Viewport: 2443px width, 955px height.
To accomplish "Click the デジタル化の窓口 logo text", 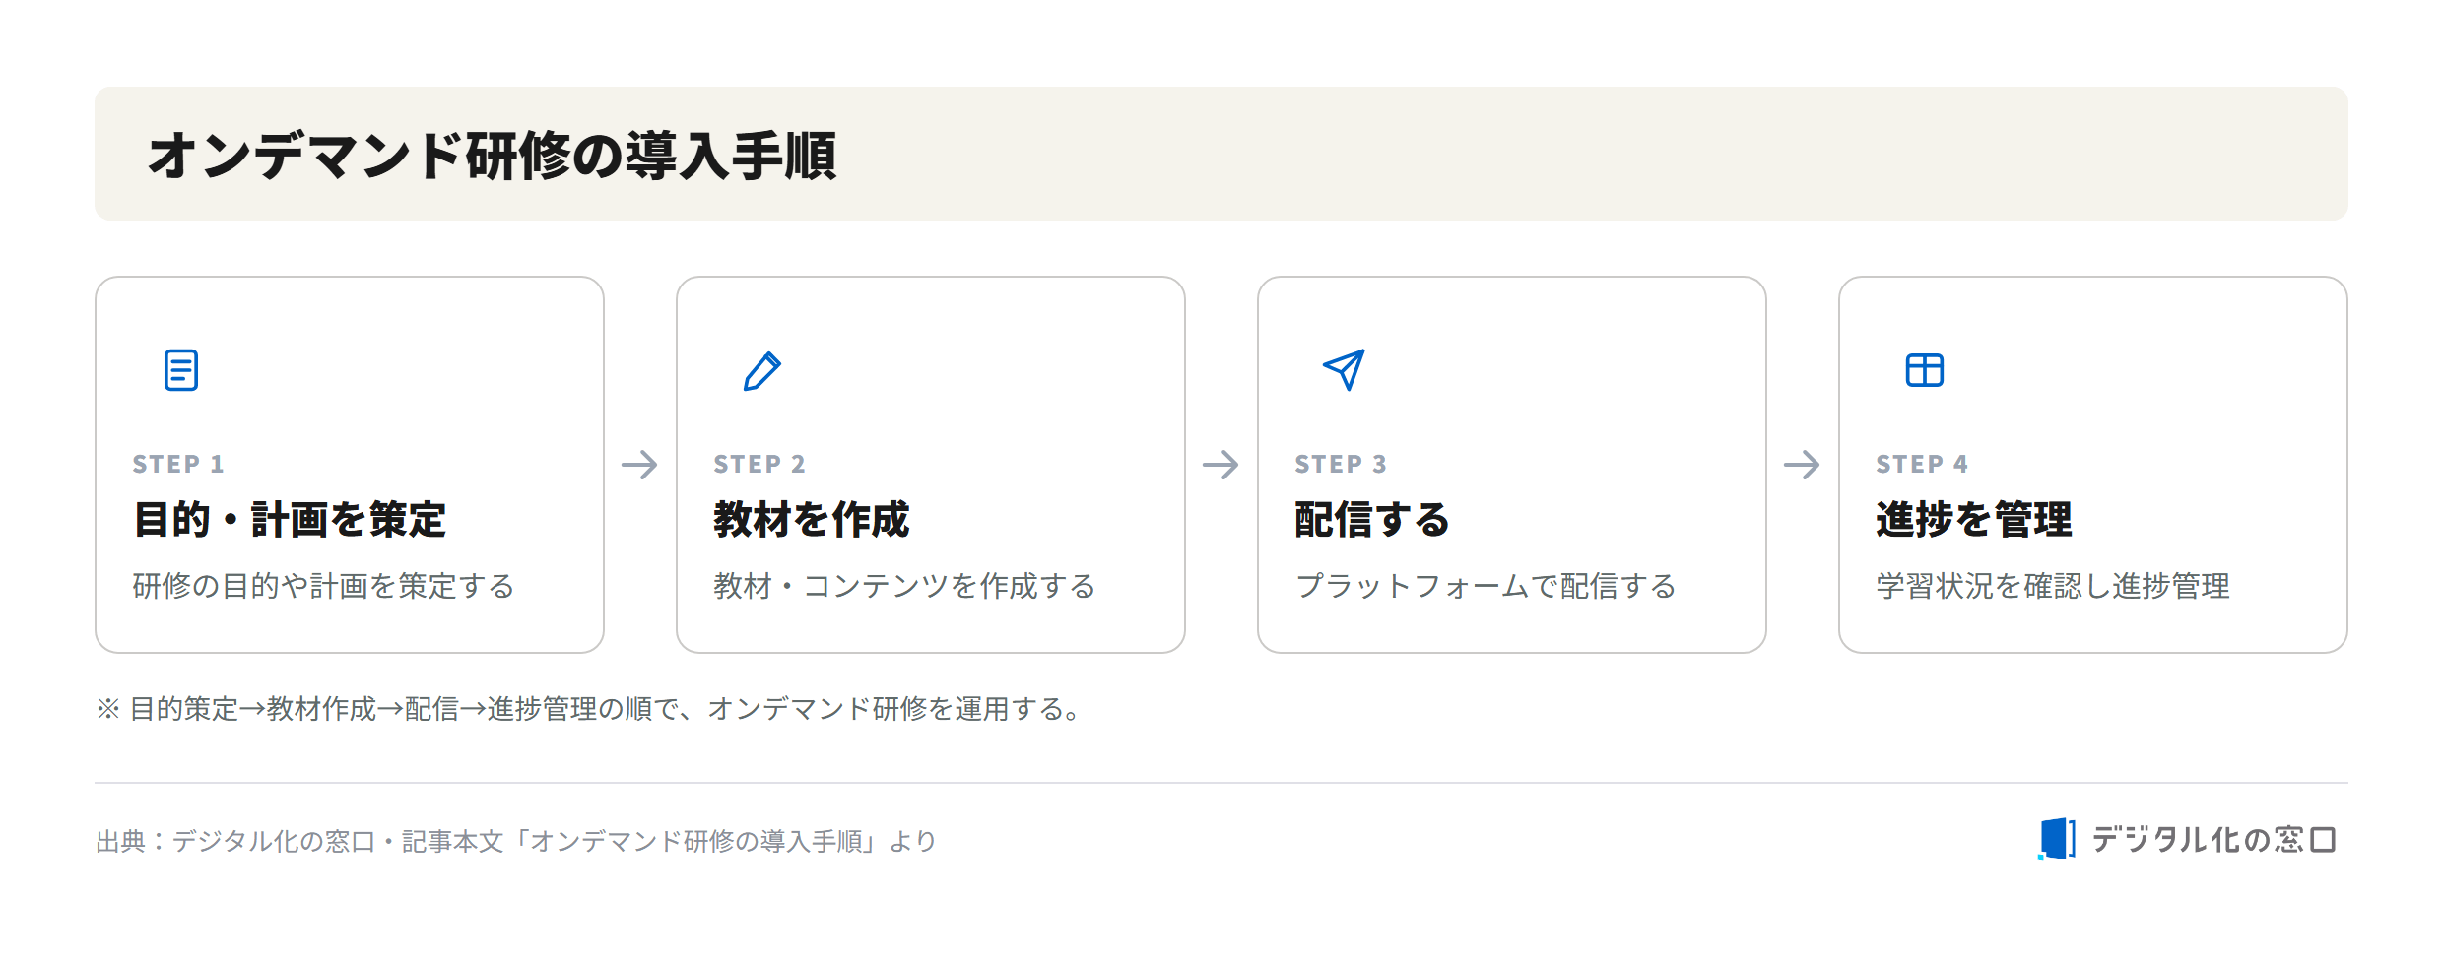I will coord(2214,839).
